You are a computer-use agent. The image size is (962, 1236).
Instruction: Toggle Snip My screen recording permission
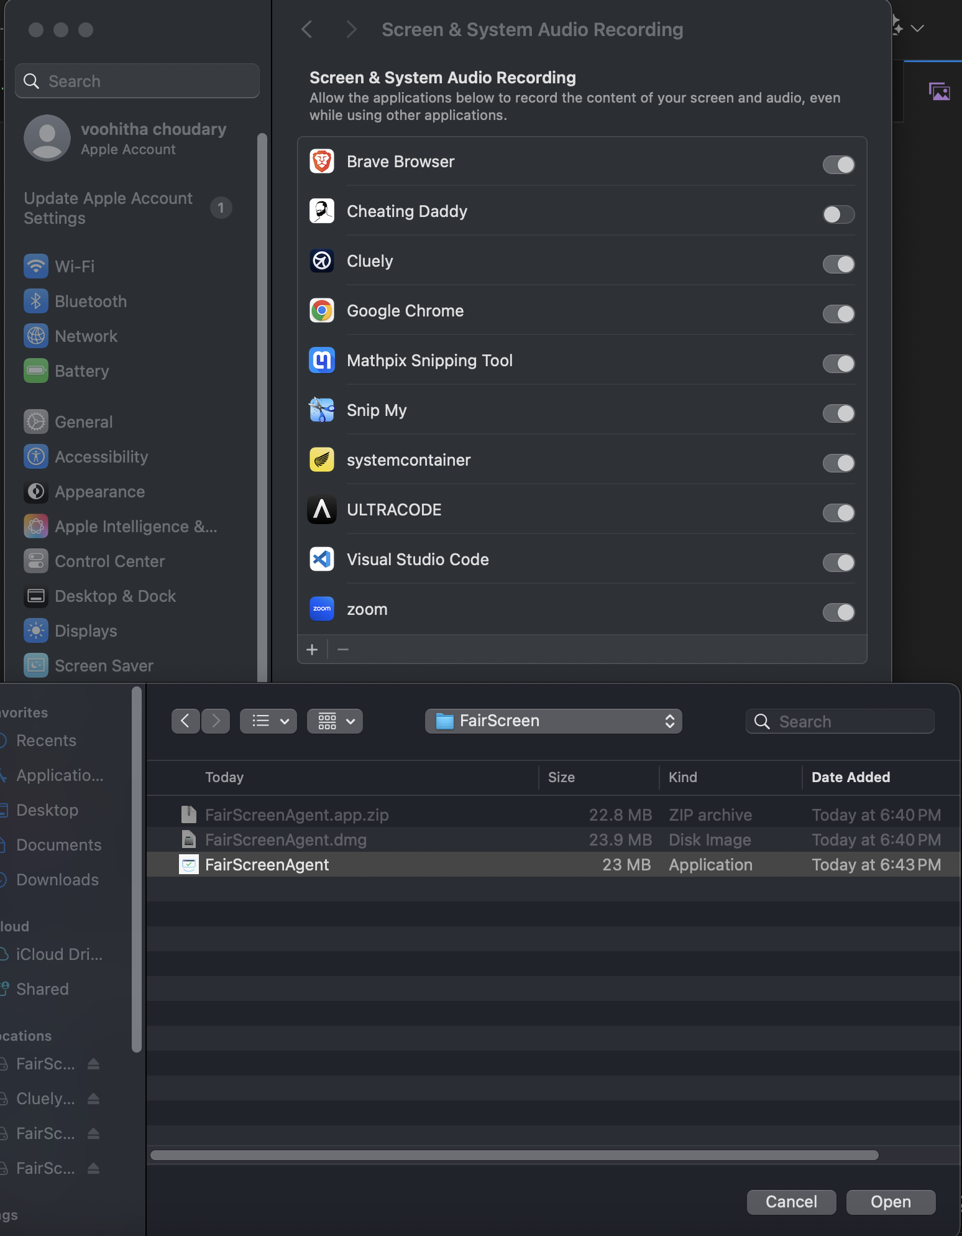coord(838,413)
